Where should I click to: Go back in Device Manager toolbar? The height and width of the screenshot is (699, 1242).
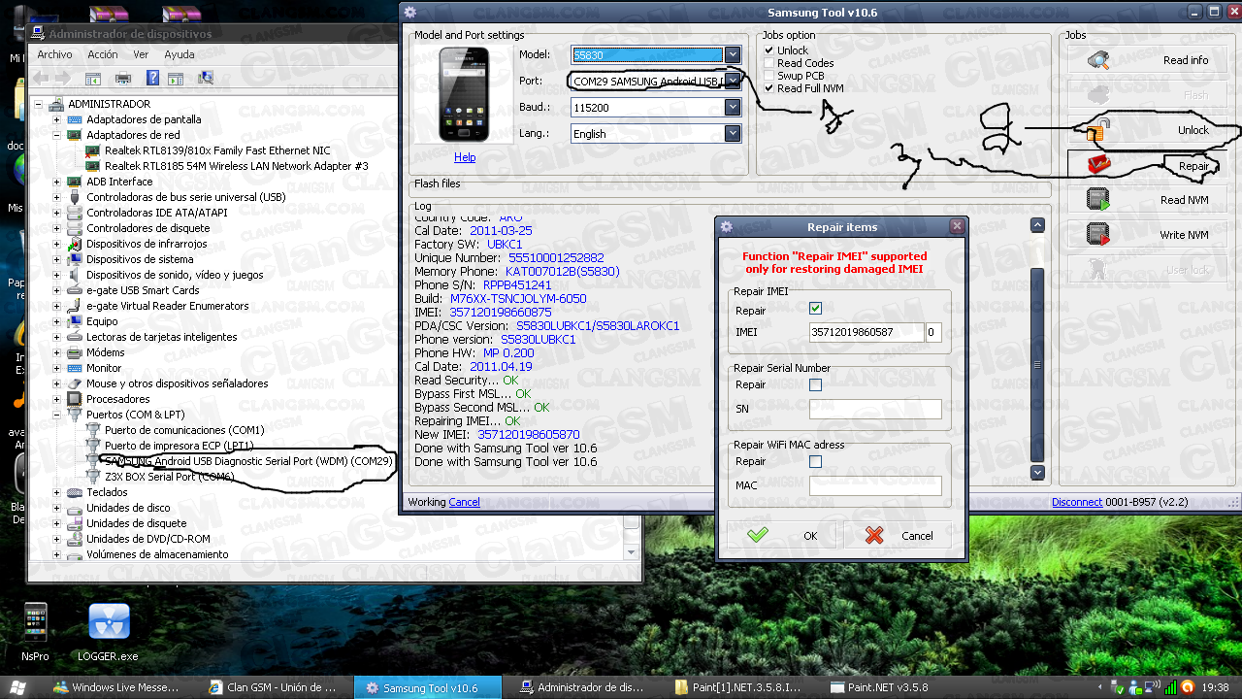click(x=42, y=78)
